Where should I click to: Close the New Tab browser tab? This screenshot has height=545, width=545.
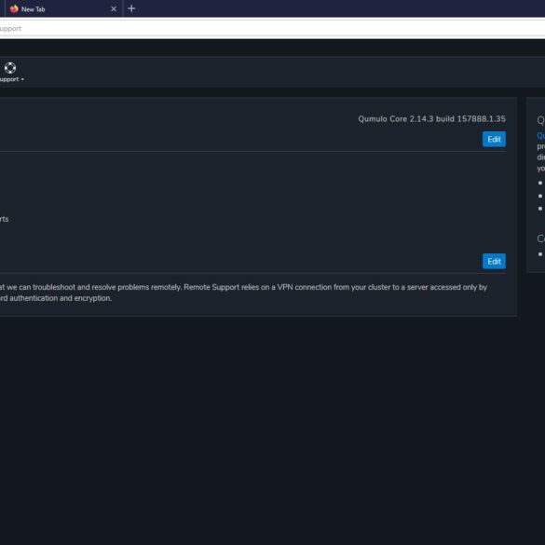coord(114,9)
